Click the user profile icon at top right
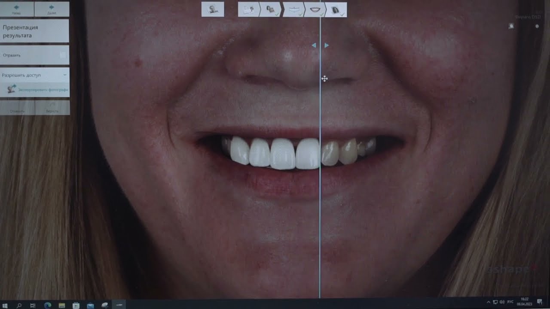Image resolution: width=550 pixels, height=309 pixels. pos(511,26)
